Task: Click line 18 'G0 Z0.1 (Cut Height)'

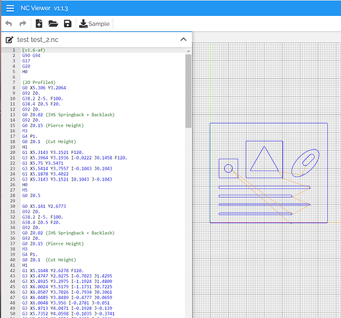Action: [x=49, y=142]
